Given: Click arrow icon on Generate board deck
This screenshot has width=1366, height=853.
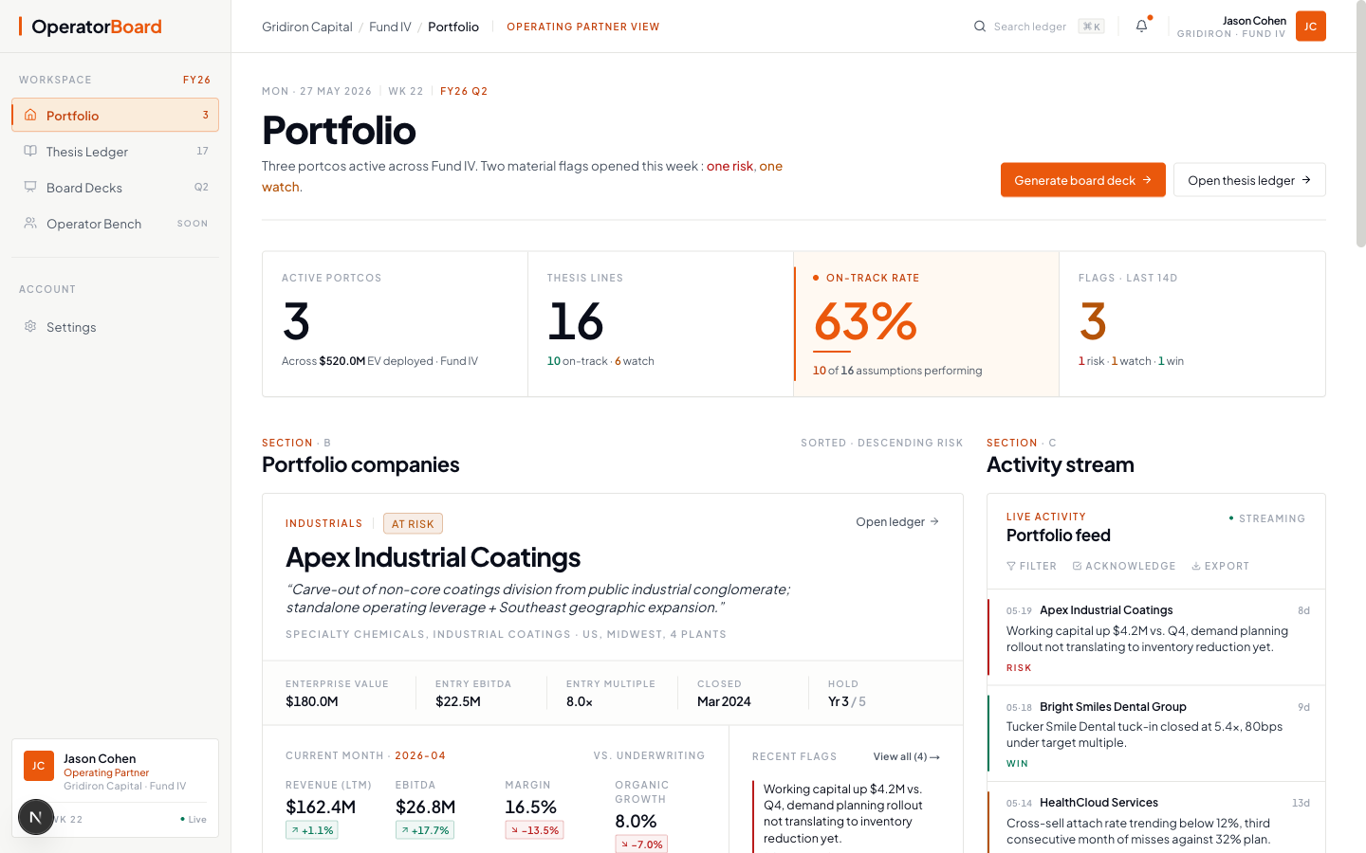Looking at the screenshot, I should pos(1147,180).
